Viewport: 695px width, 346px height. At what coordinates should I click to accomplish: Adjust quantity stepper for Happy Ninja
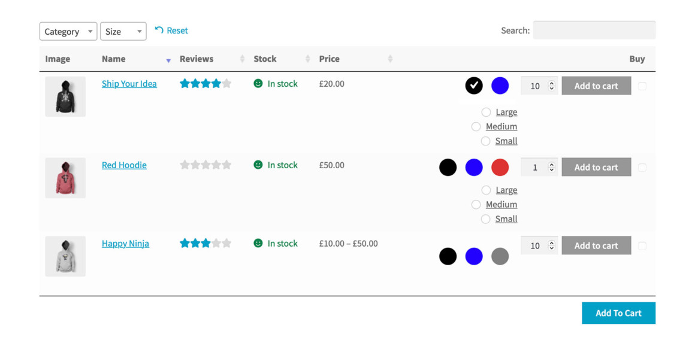(x=551, y=245)
